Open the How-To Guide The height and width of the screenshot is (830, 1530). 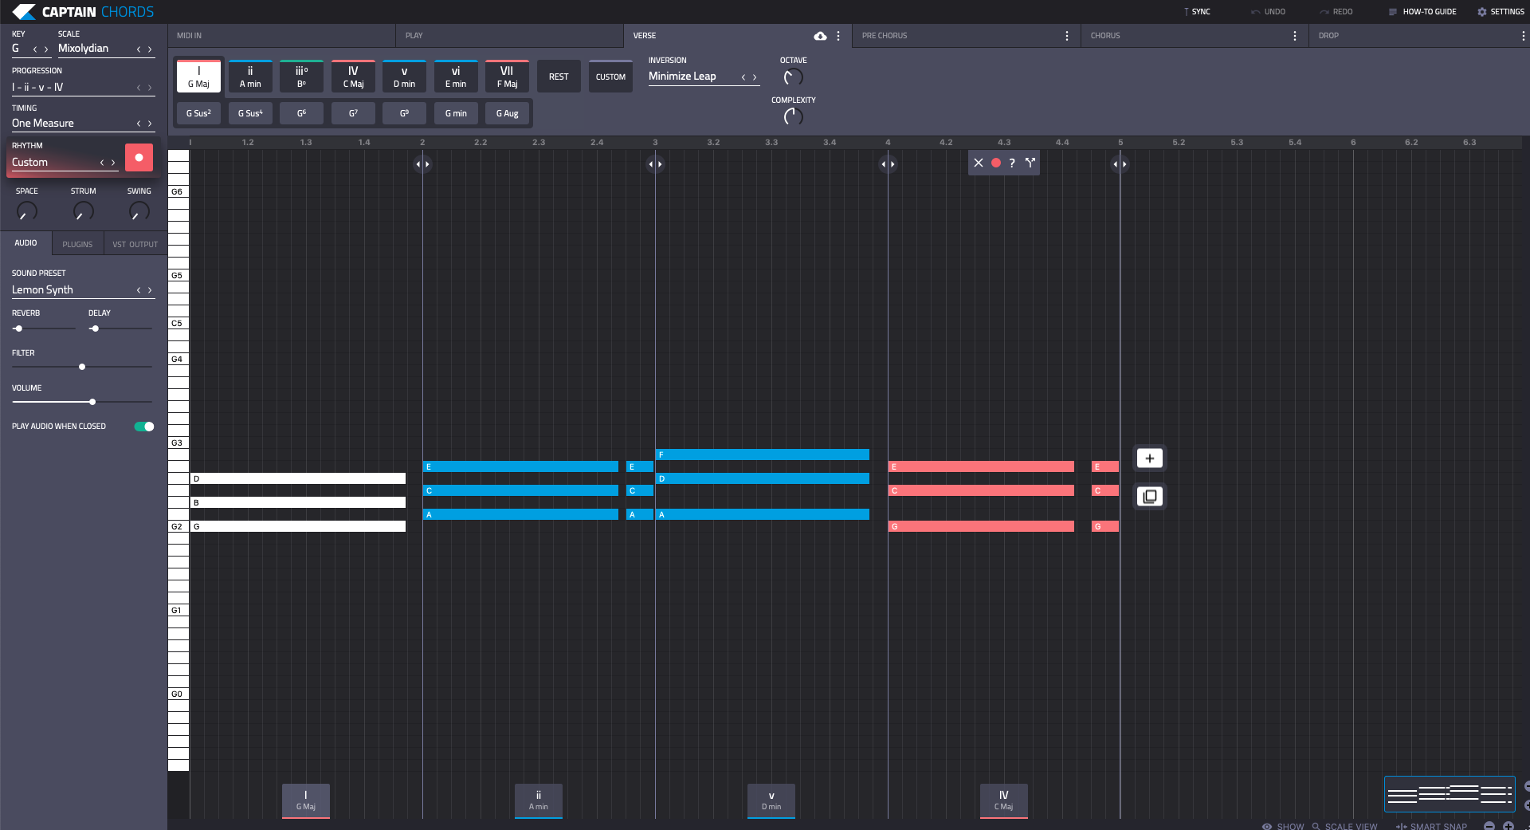click(1422, 12)
